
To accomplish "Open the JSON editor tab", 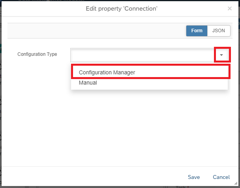I will (x=219, y=31).
